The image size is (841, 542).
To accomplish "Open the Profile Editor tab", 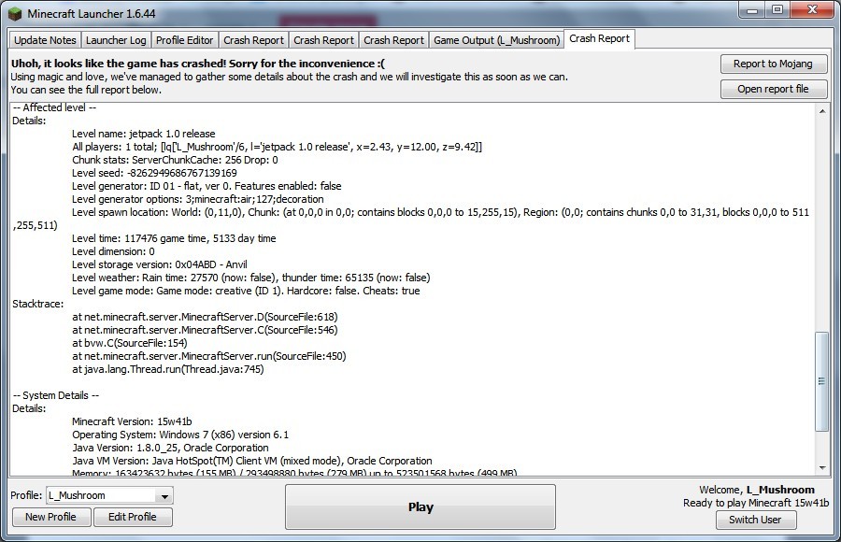I will [x=184, y=40].
